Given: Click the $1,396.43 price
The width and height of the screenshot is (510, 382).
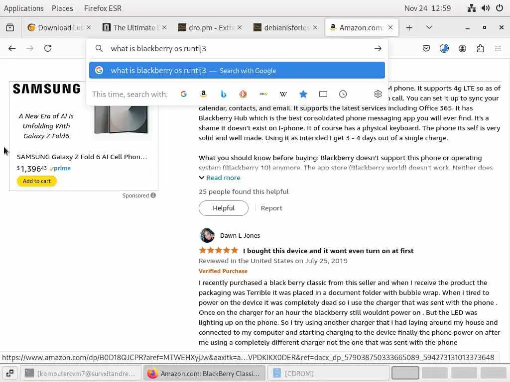Looking at the screenshot, I should click(x=32, y=169).
